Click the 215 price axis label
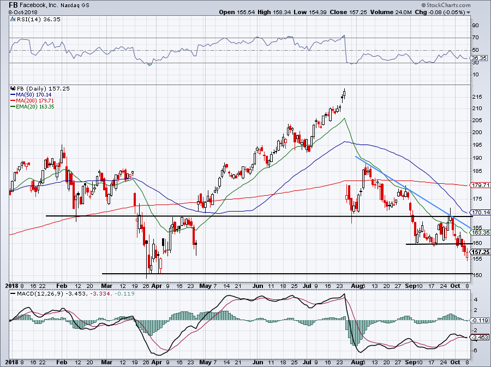 pyautogui.click(x=477, y=97)
